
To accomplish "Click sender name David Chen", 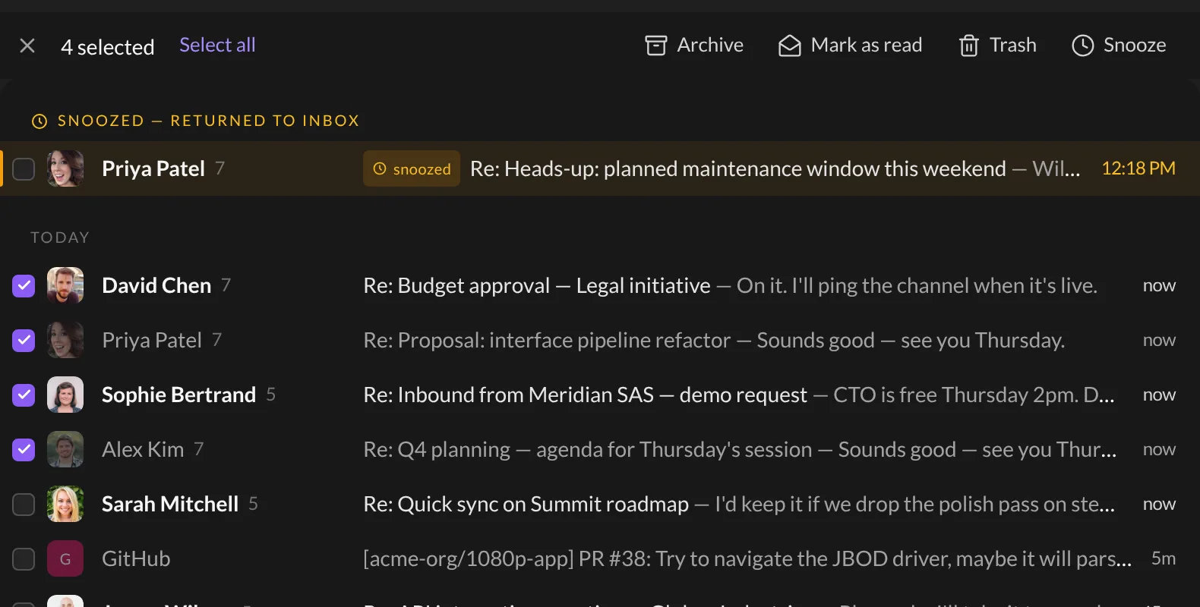I will (x=156, y=285).
